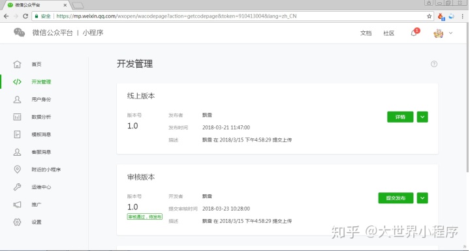Select 首页 in sidebar

click(37, 64)
